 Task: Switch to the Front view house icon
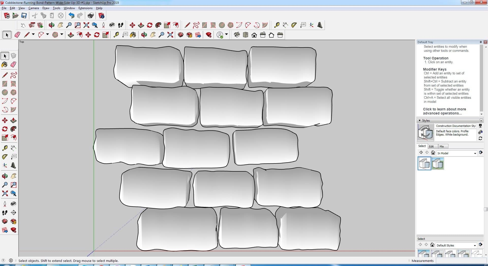254,35
